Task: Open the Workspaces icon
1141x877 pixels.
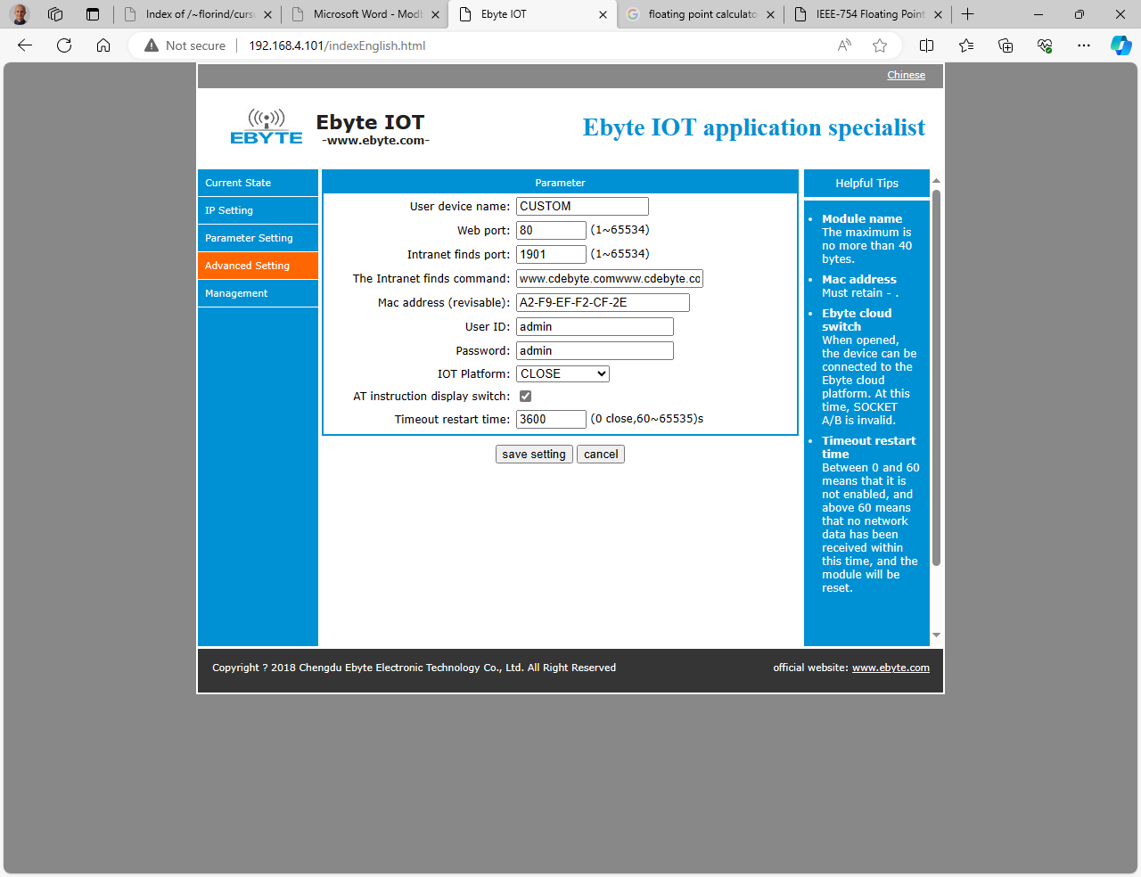Action: click(x=55, y=14)
